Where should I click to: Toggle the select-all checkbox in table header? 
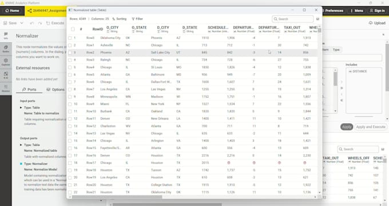click(73, 29)
